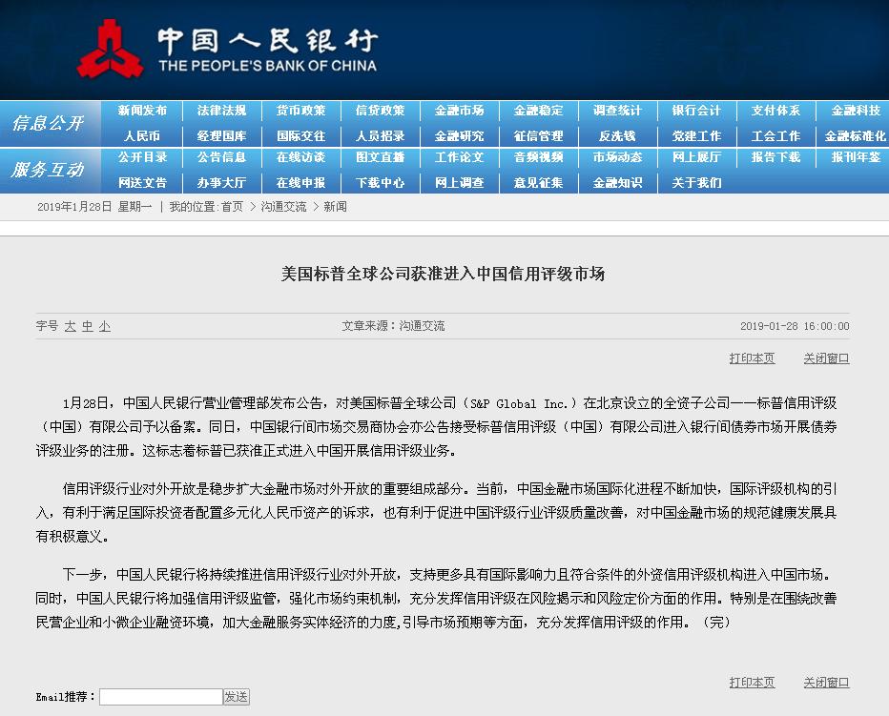Click the timestamp 2019-01-28 16:00:00

795,326
